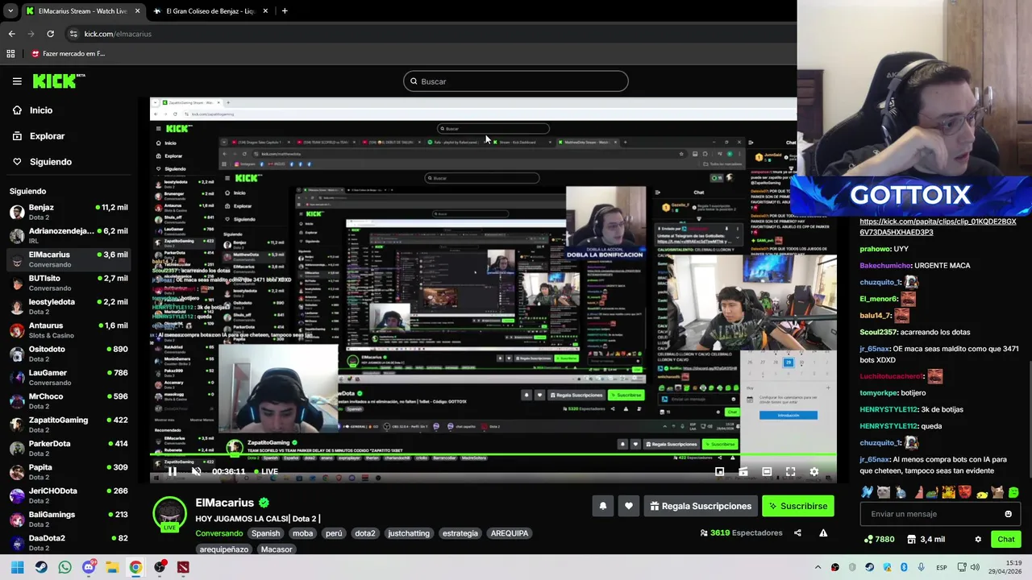Screen dimensions: 1032x580
Task: Open chat settings gear icon
Action: [x=978, y=539]
